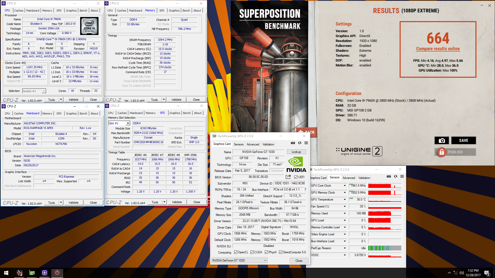Click the NVIDIA logo in GPU-Z
Image resolution: width=495 pixels, height=278 pixels.
click(296, 164)
